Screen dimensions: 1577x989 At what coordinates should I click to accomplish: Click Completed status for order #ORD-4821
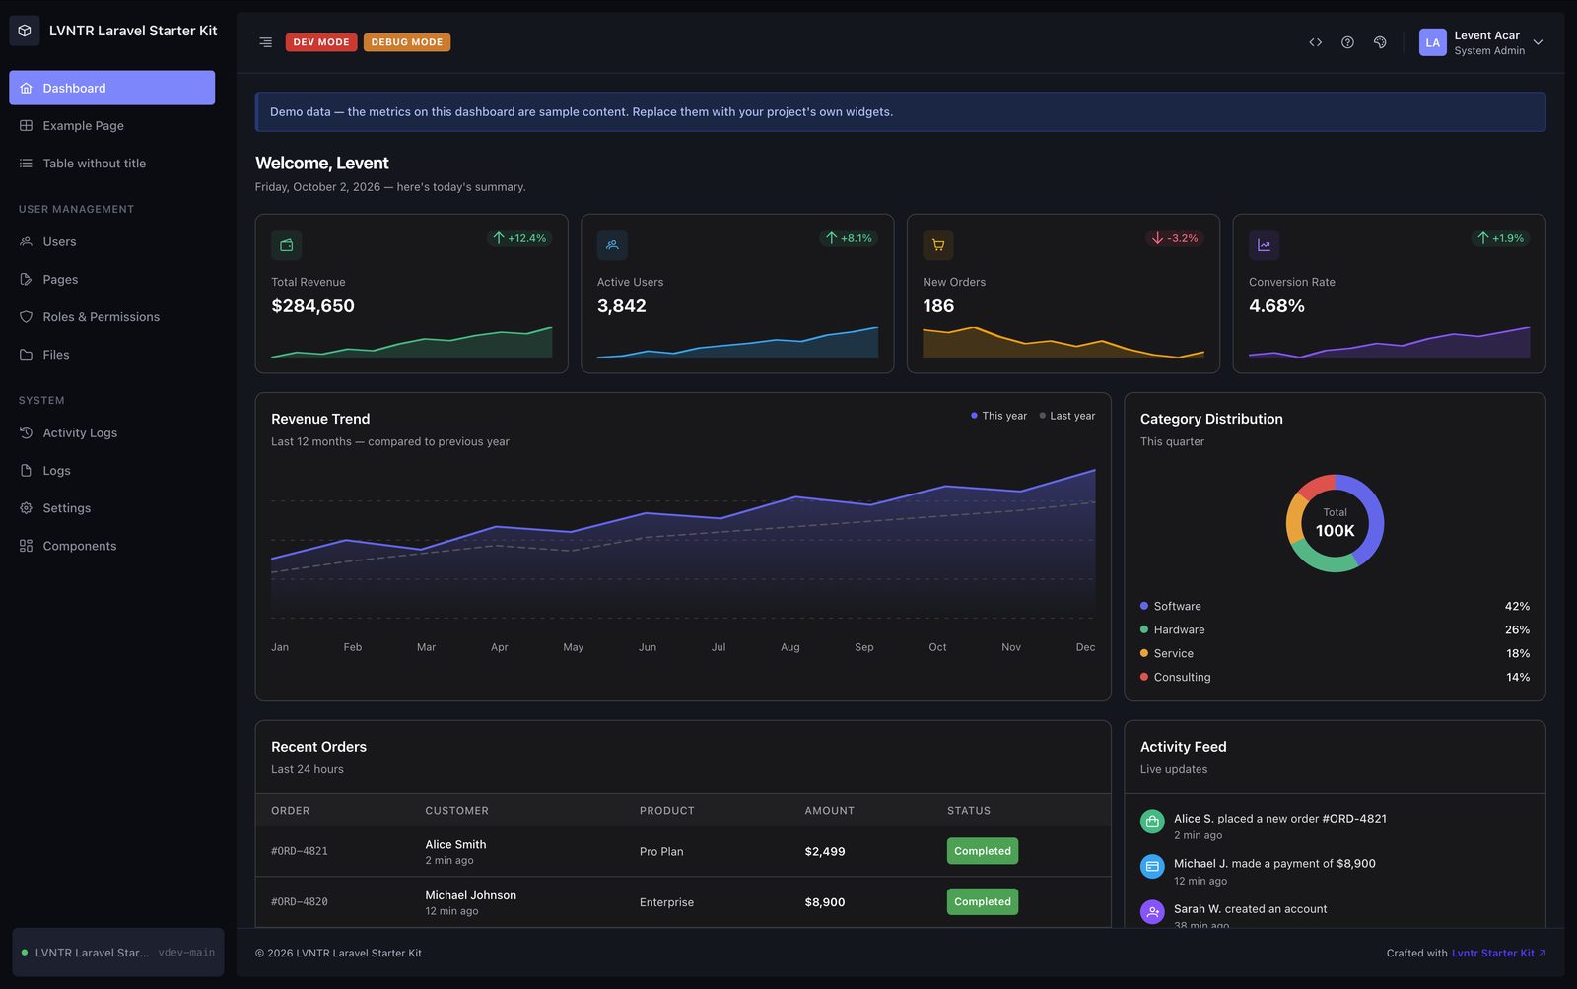click(983, 851)
